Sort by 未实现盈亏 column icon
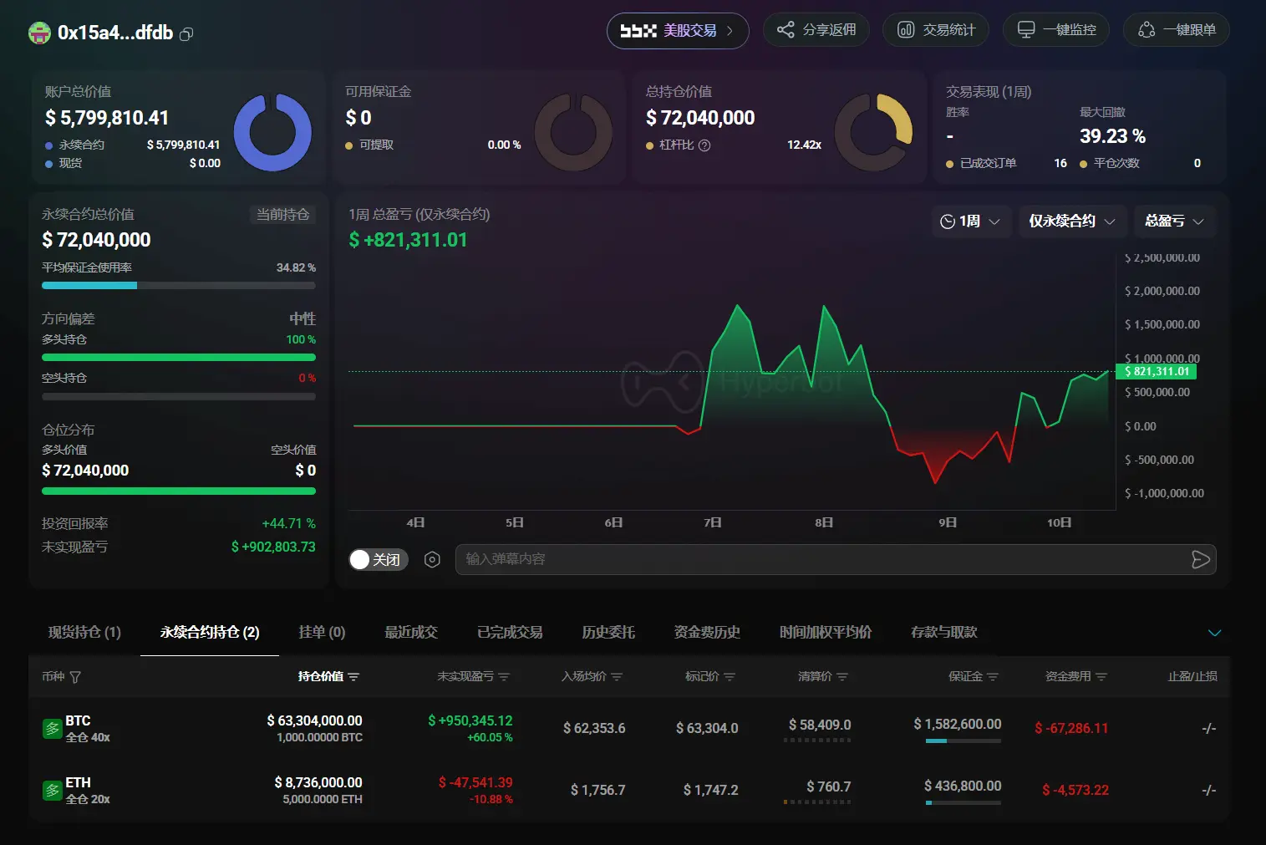The image size is (1266, 845). 504,677
